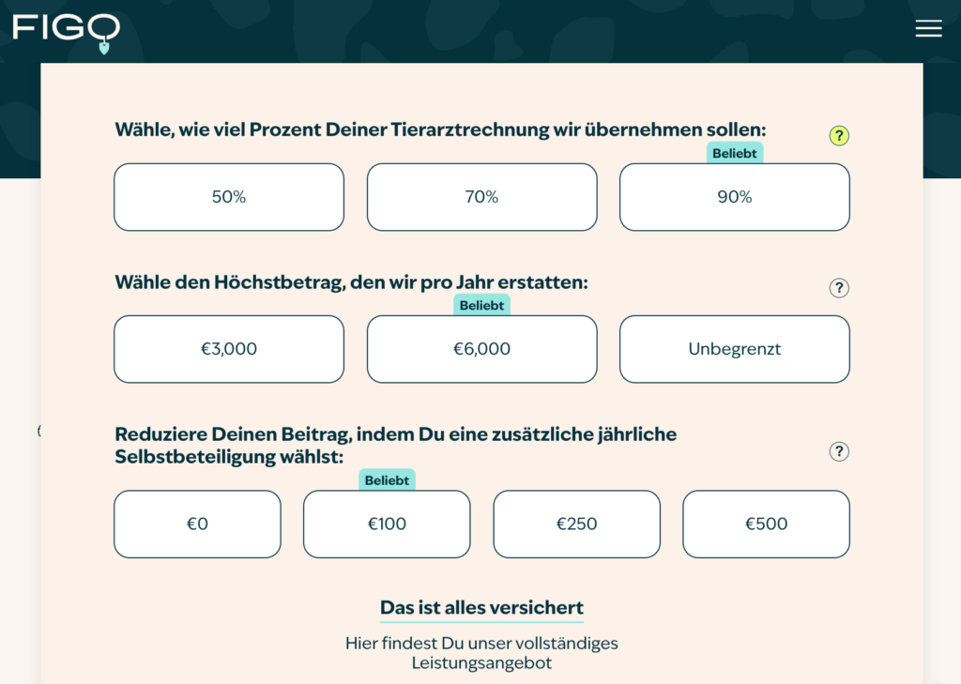Image resolution: width=961 pixels, height=684 pixels.
Task: Click the help icon next to annual maximum
Action: [838, 288]
